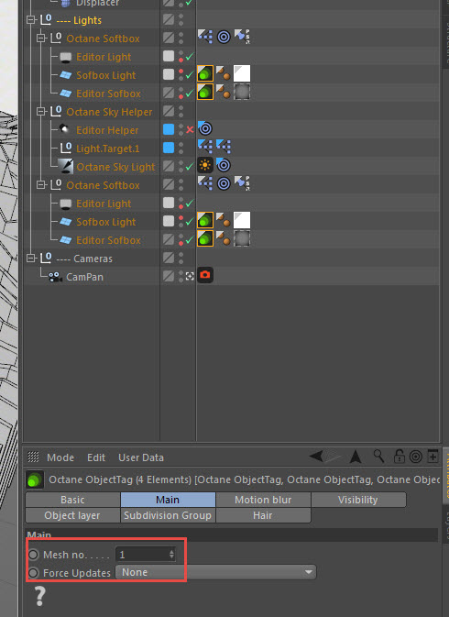Open the Subdivision Group tab
The height and width of the screenshot is (617, 449).
coord(168,515)
